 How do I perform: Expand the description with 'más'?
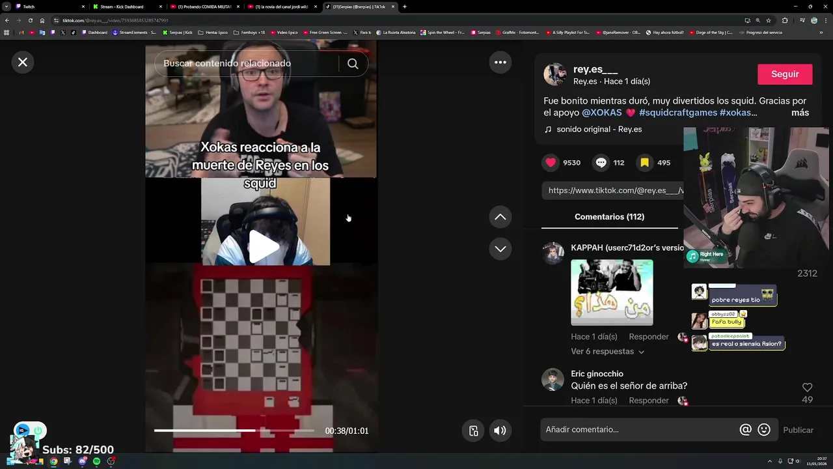(800, 113)
